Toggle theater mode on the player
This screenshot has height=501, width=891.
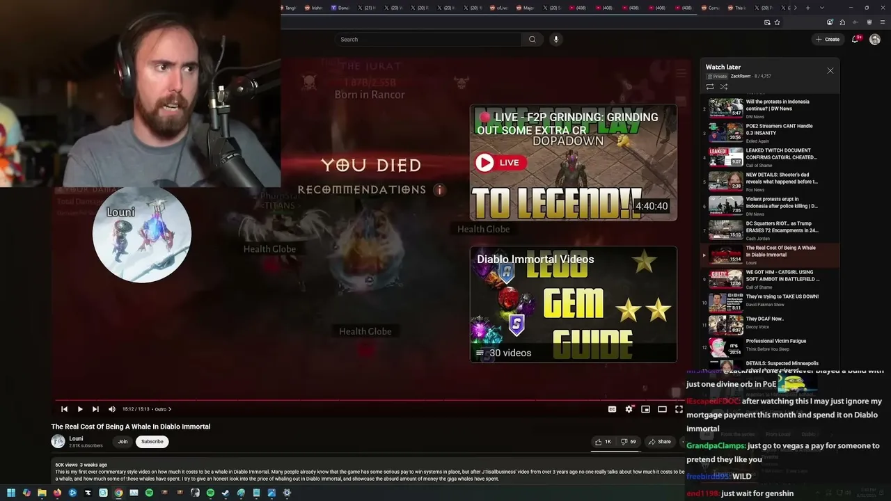click(662, 409)
